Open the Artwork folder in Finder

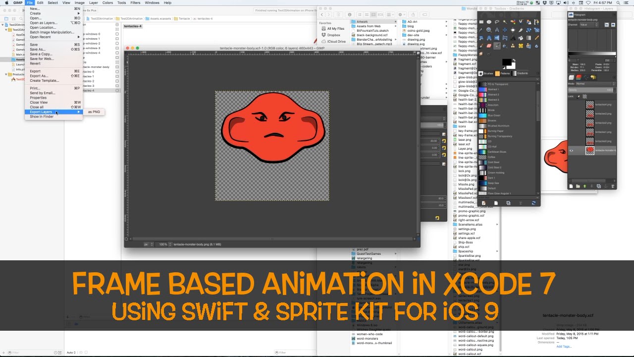[x=374, y=22]
